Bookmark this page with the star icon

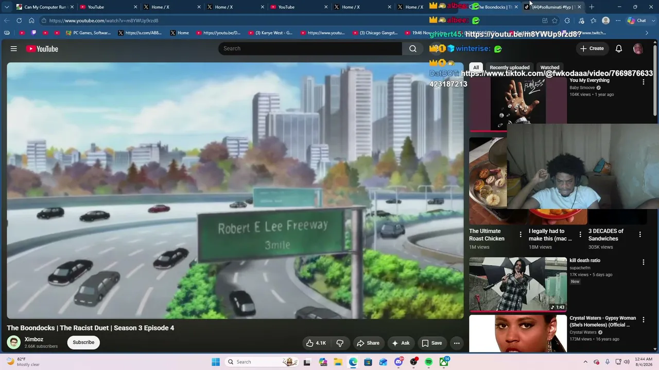[x=554, y=21]
